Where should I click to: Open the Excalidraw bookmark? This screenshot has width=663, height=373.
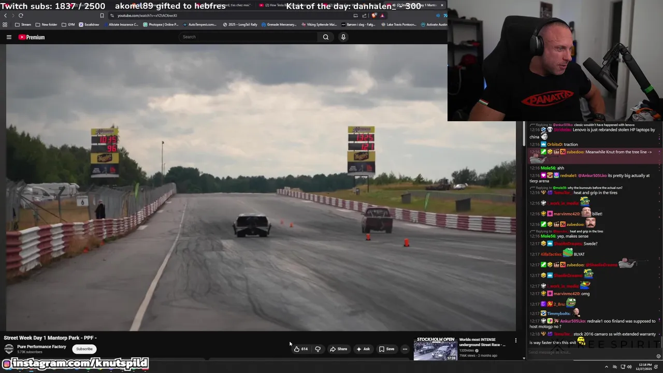[89, 24]
